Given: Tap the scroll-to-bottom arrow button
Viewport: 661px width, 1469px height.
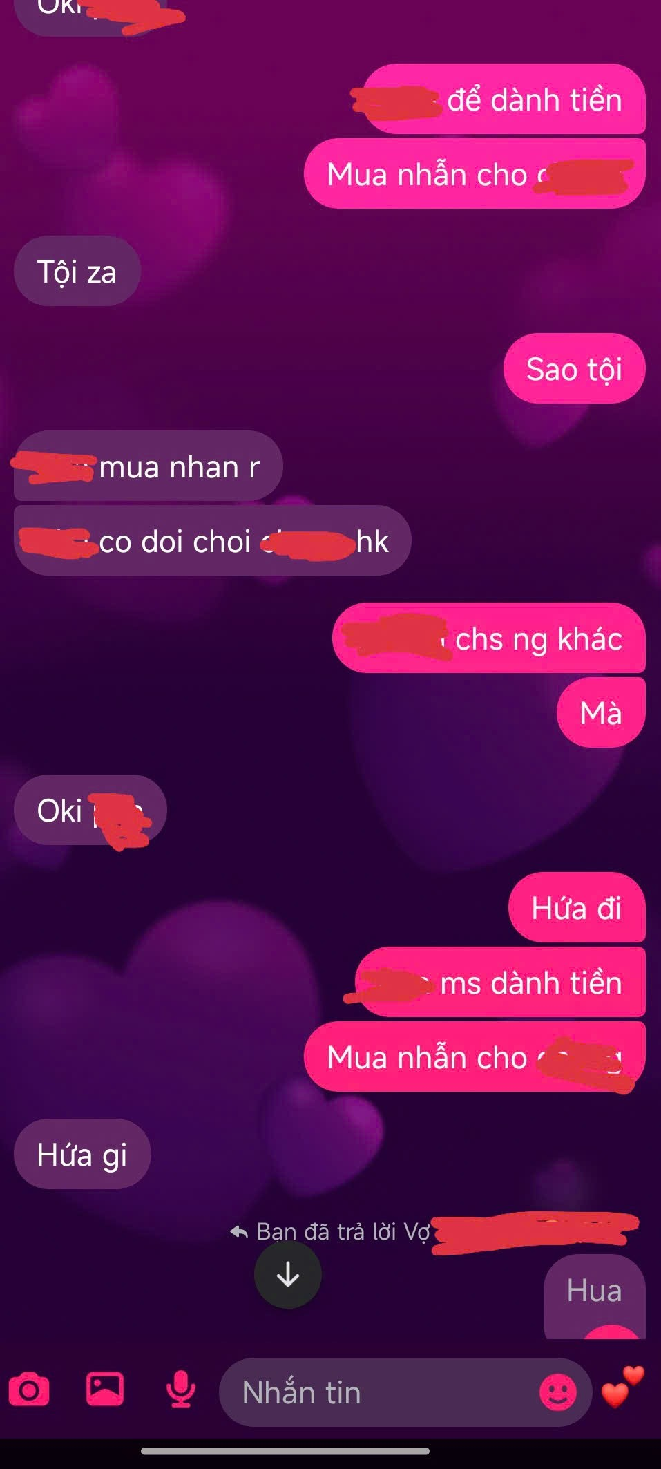Looking at the screenshot, I should click(288, 1275).
